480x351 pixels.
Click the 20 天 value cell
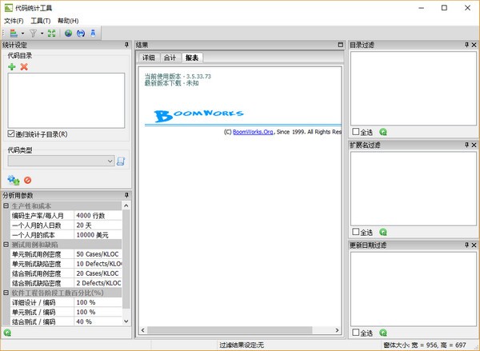(x=98, y=225)
